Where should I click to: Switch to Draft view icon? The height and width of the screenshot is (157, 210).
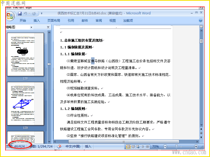(147, 147)
